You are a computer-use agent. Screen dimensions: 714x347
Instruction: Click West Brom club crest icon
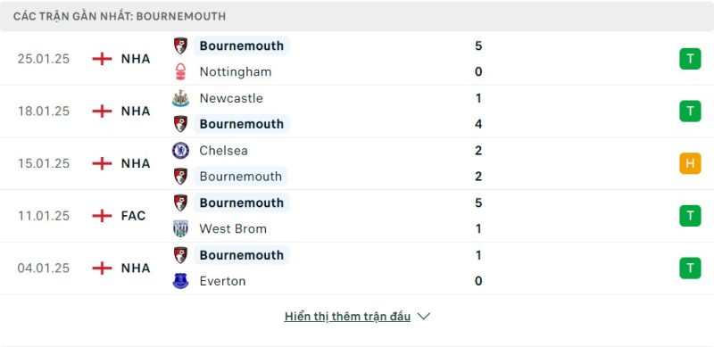[x=180, y=228]
